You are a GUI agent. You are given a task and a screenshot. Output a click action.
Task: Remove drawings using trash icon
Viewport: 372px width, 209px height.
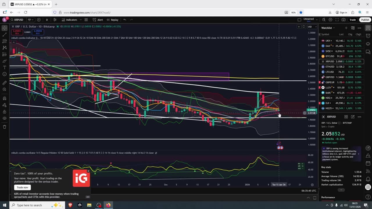click(x=4, y=127)
